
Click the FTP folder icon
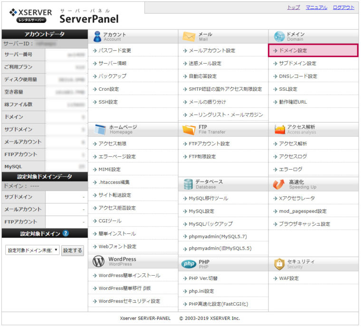[x=189, y=129]
